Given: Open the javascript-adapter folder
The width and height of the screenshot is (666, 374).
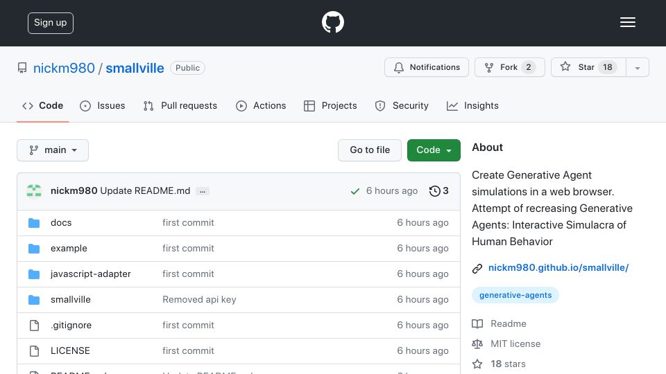Looking at the screenshot, I should click(90, 274).
